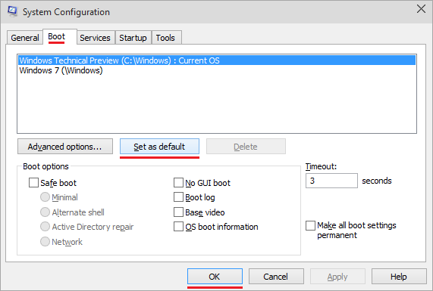433x291 pixels.
Task: Open Help for System Configuration
Action: pos(399,276)
